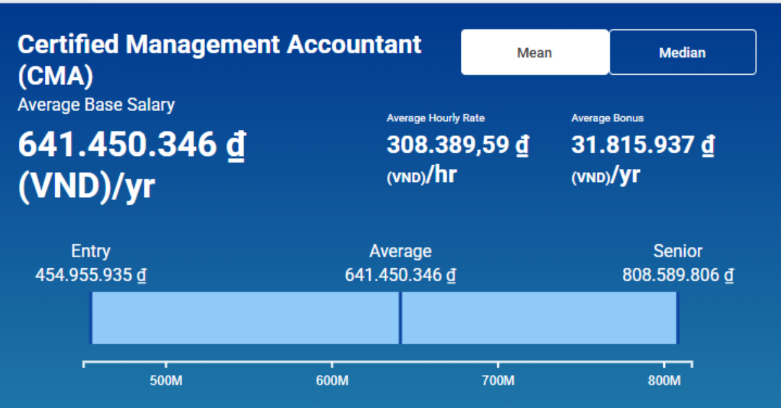Click the 454.955.935 đ entry salary value

(90, 275)
